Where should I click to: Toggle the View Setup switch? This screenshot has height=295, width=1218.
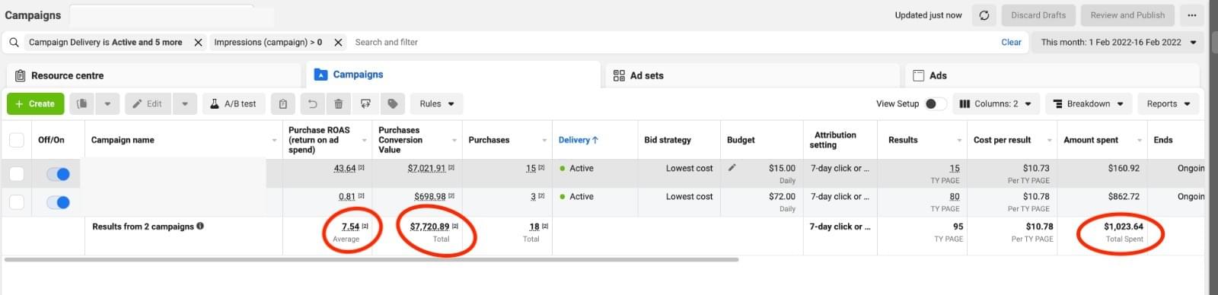coord(936,104)
